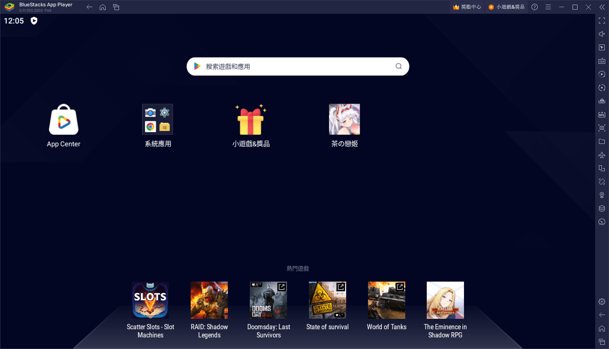This screenshot has height=349, width=609.
Task: Click into the 搜索遊戲和應用 search field
Action: coord(298,66)
